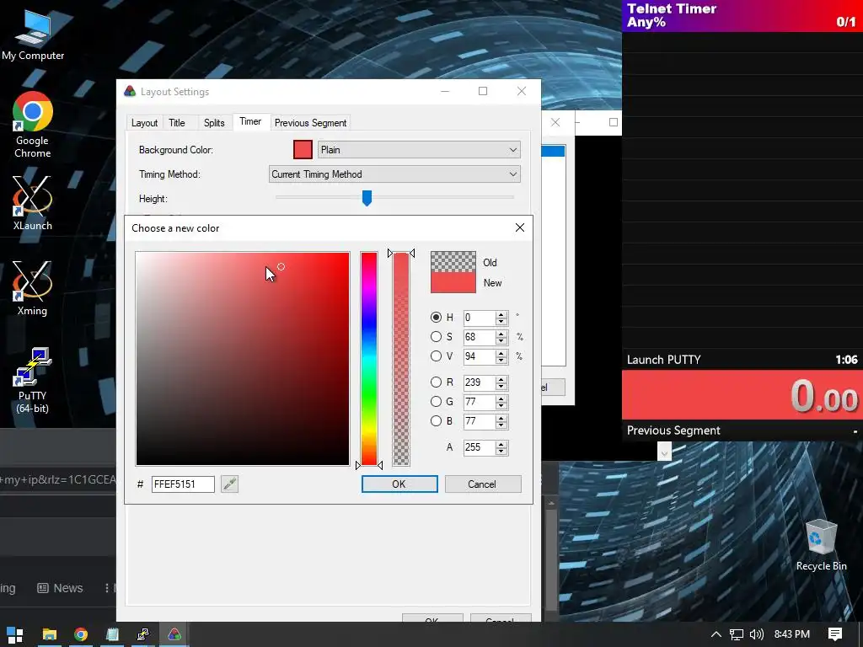
Task: Click the R value input field
Action: point(480,382)
